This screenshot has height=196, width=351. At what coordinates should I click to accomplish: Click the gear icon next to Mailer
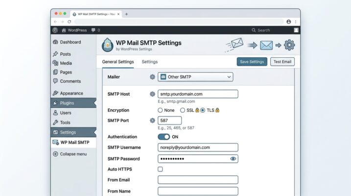pos(152,77)
